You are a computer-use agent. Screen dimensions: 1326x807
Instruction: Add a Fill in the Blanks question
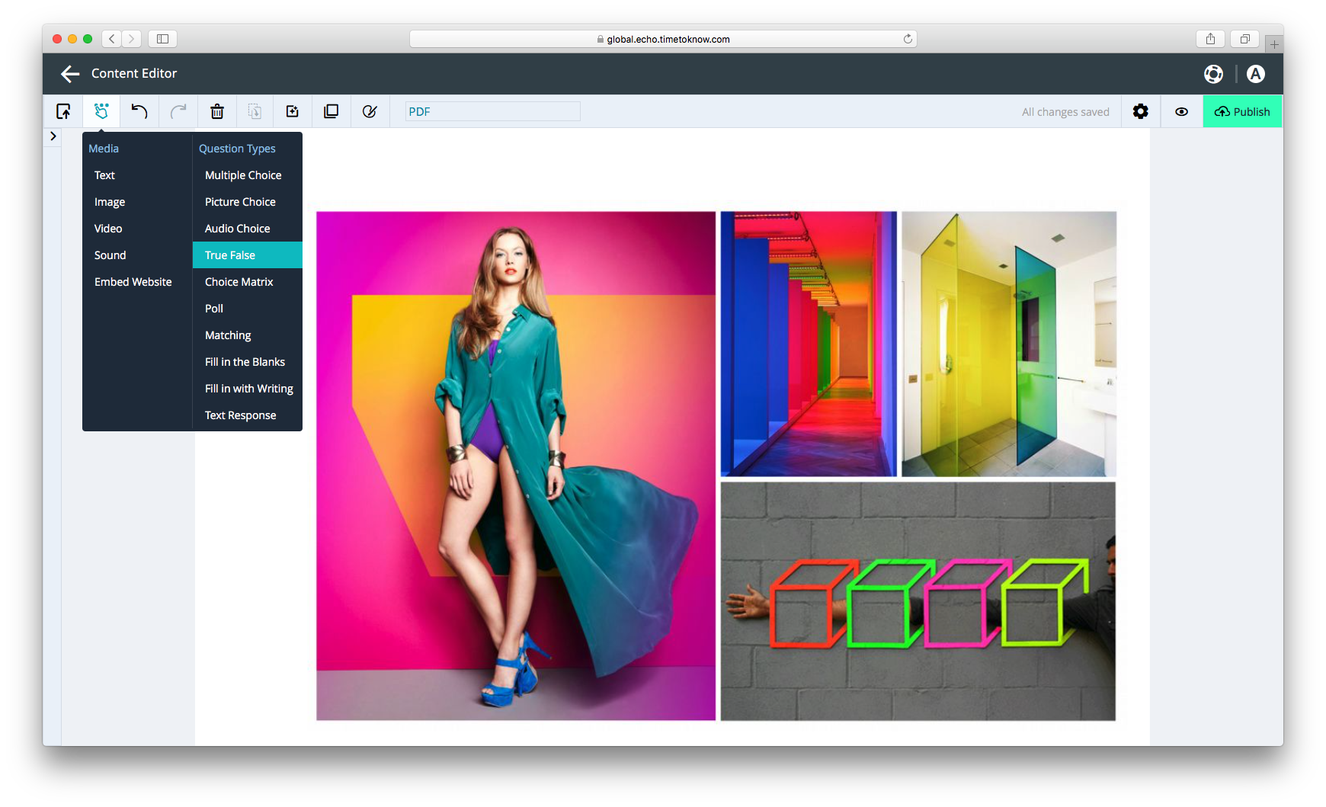pos(248,362)
